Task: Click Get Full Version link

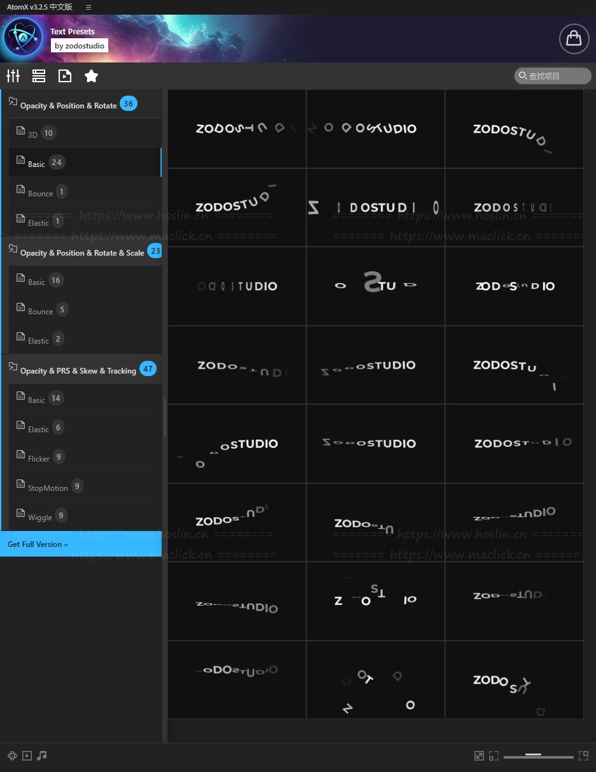Action: (x=38, y=544)
